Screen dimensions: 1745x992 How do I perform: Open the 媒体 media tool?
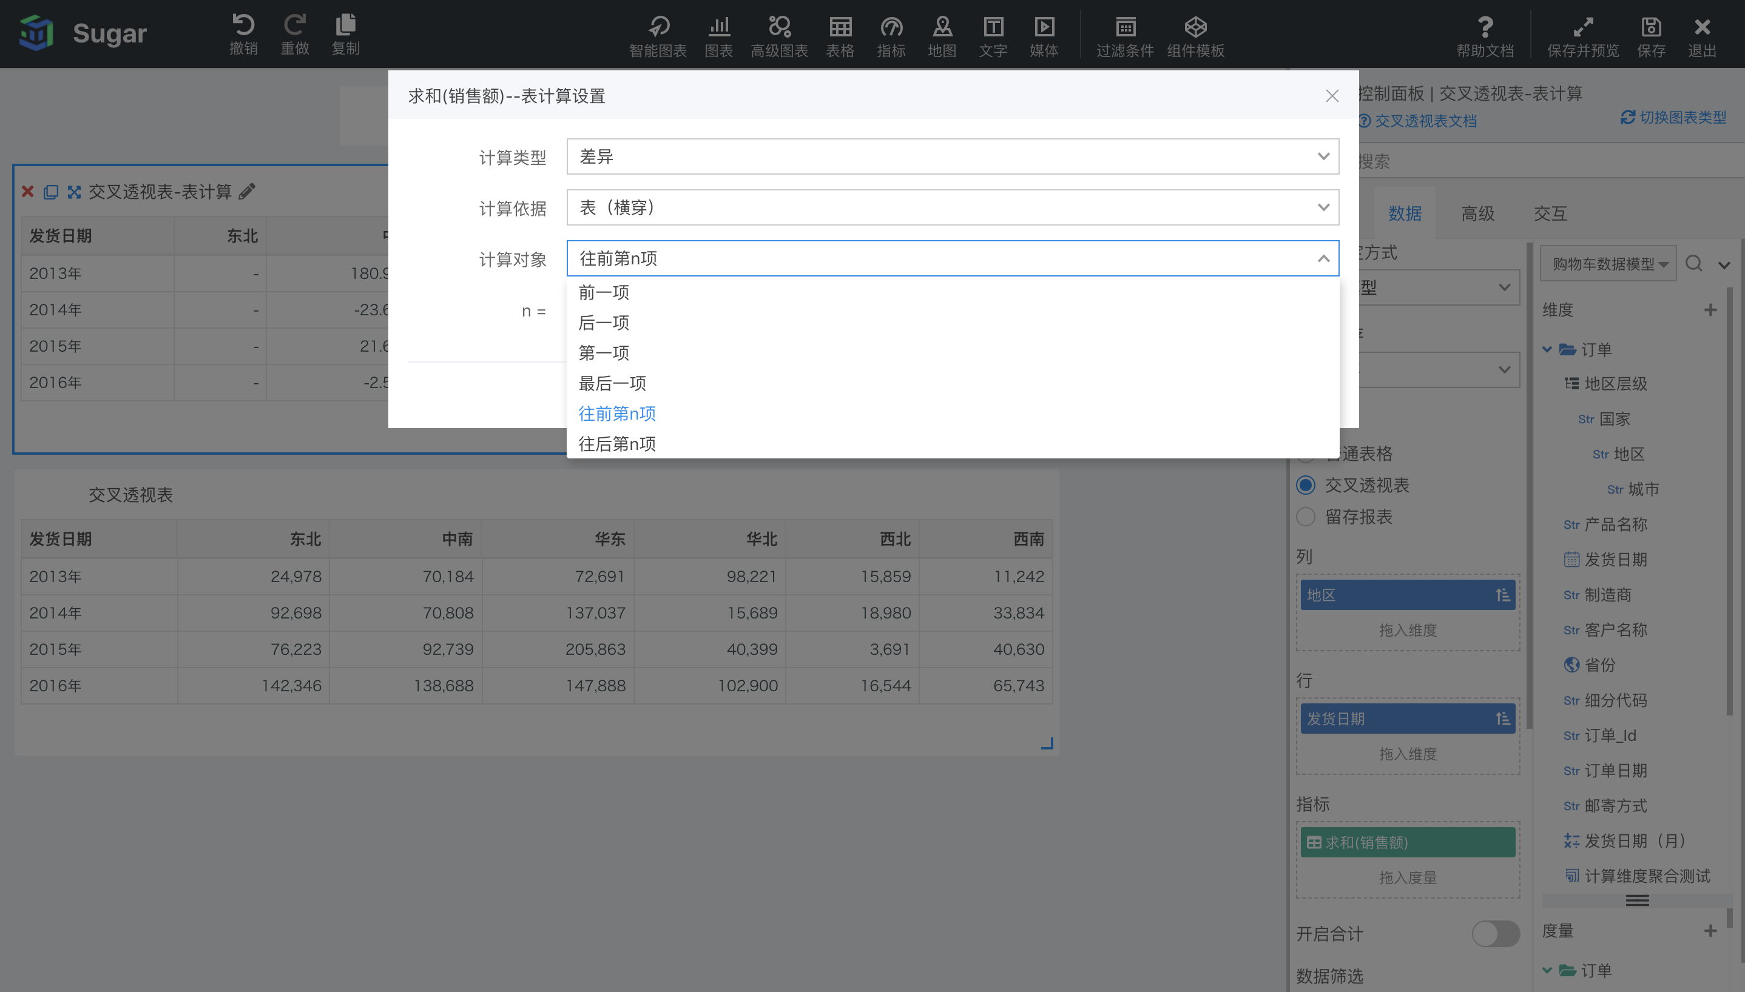(1044, 36)
